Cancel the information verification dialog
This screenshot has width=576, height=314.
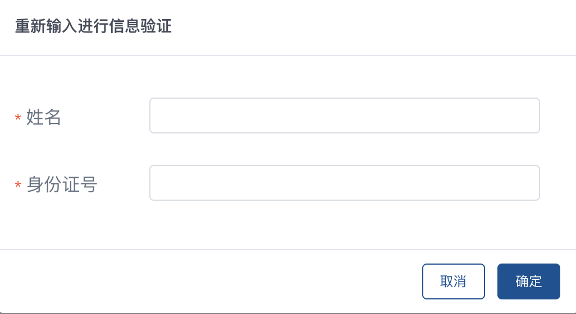[x=453, y=281]
